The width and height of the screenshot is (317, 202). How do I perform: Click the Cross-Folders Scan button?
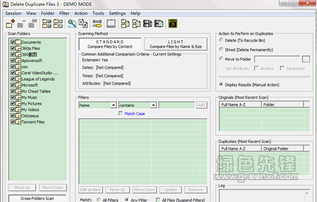tap(37, 198)
